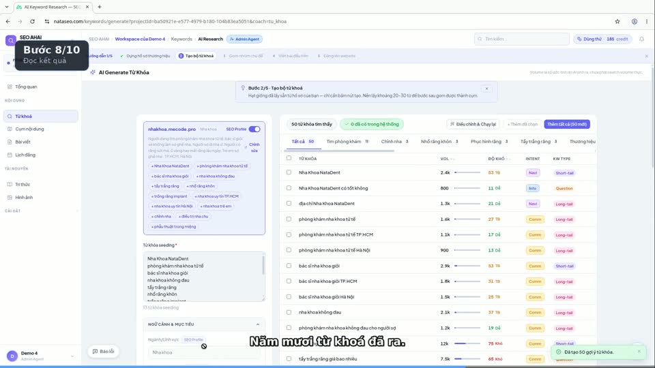
Task: Click the Dùng thử 185 credit button
Action: pos(602,39)
